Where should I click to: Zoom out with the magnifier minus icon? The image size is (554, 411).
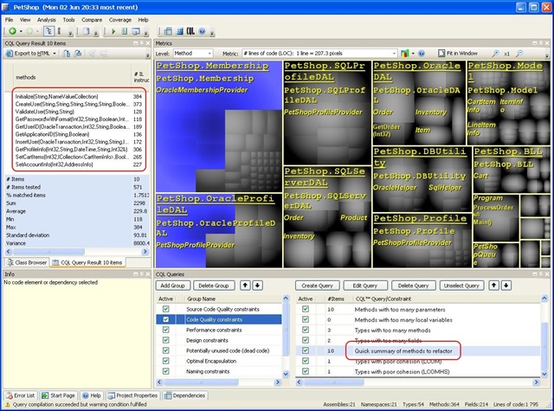(x=519, y=54)
